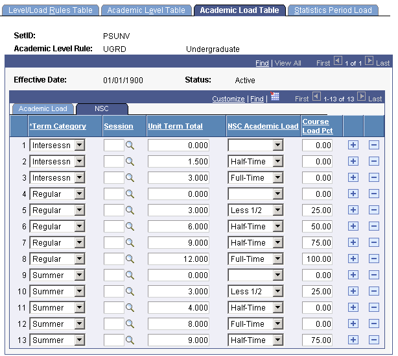Delete row 9 with minus button
The height and width of the screenshot is (356, 398).
[x=374, y=275]
